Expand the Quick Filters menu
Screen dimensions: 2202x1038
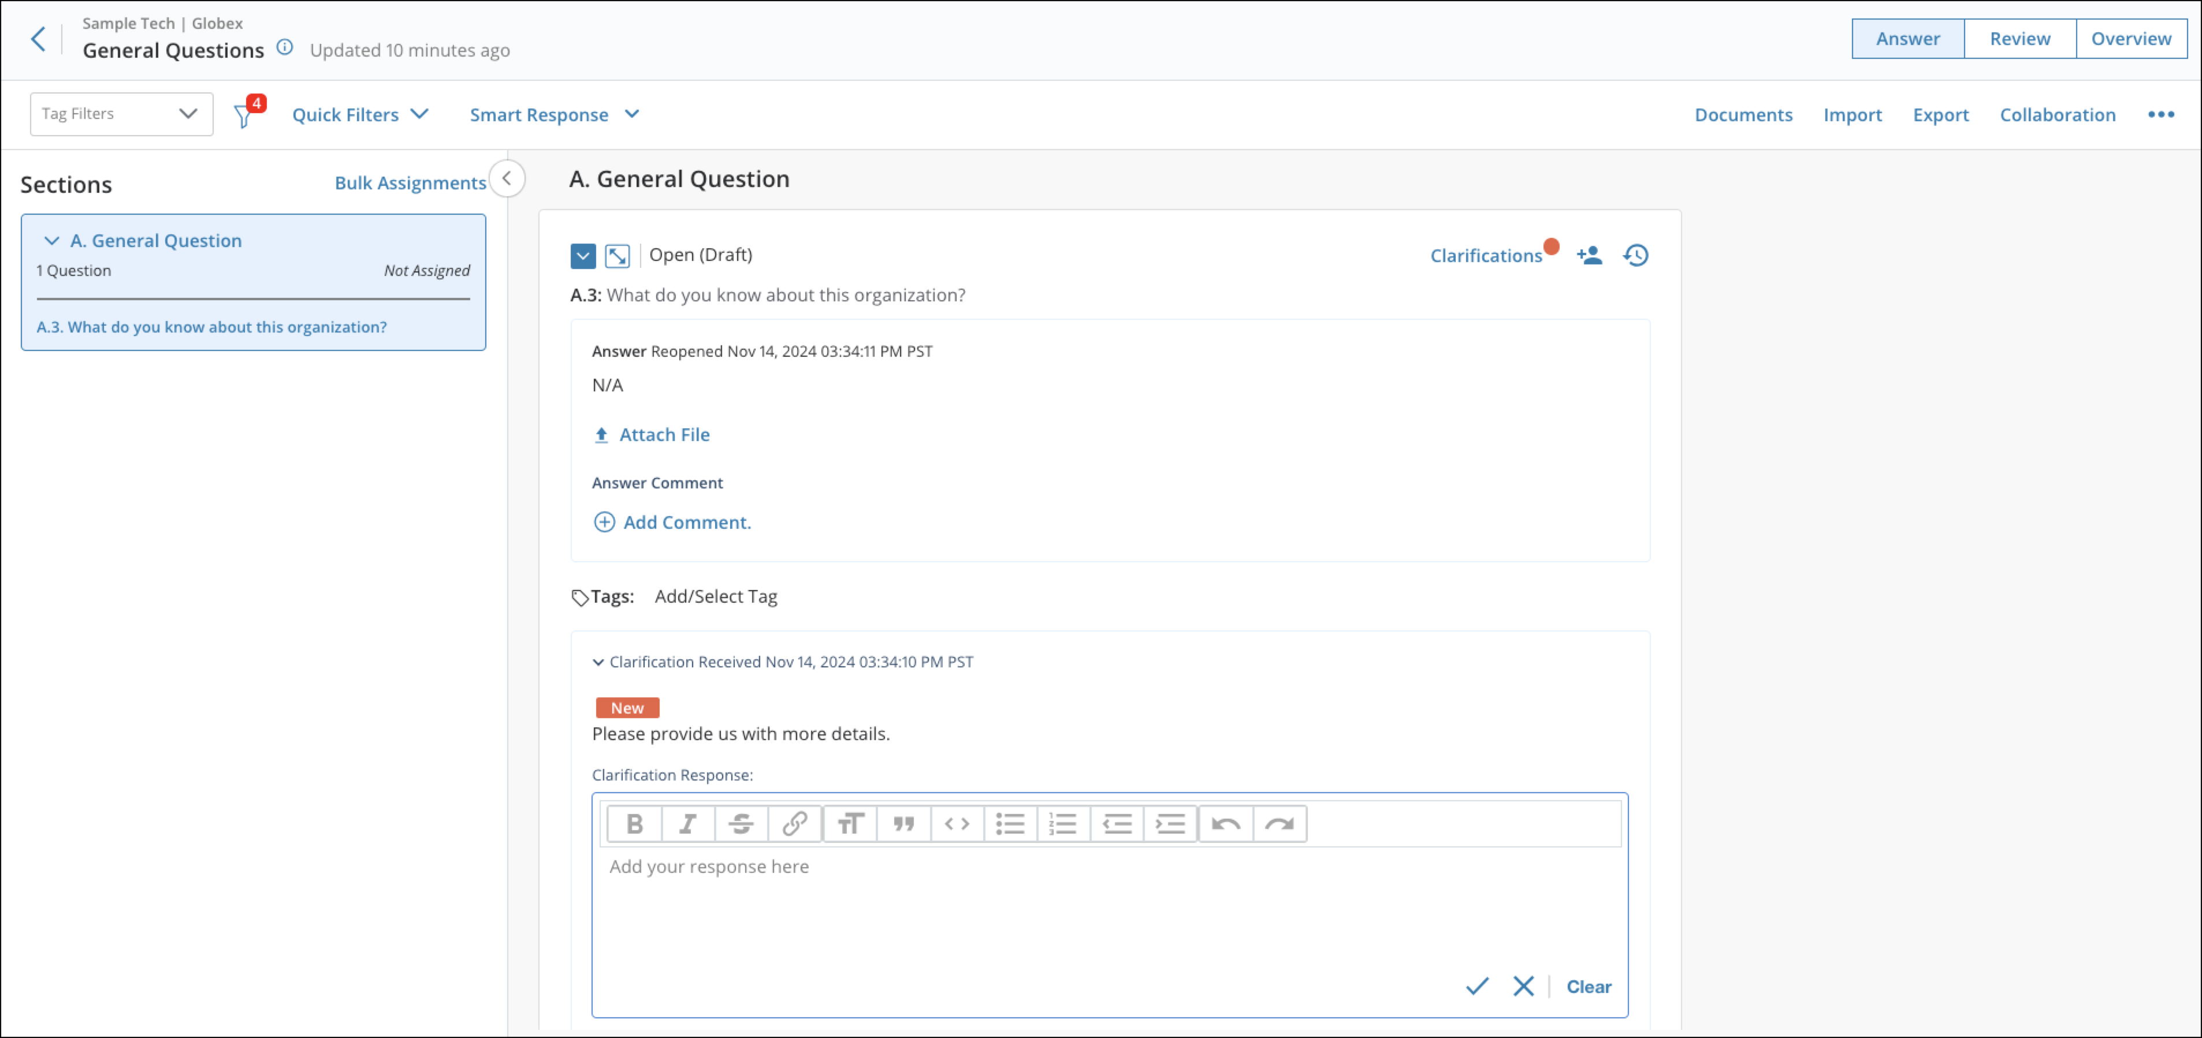tap(360, 114)
